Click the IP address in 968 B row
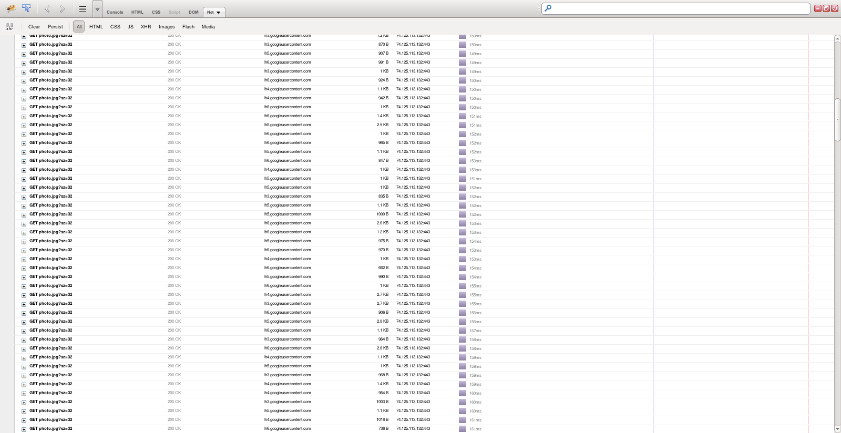 413,375
